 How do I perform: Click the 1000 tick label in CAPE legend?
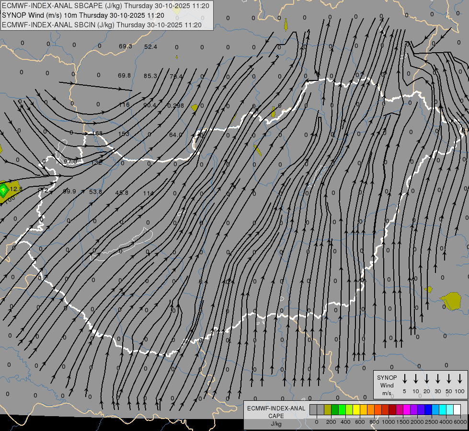click(389, 422)
